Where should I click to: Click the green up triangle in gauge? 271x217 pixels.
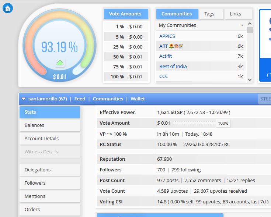[60, 63]
